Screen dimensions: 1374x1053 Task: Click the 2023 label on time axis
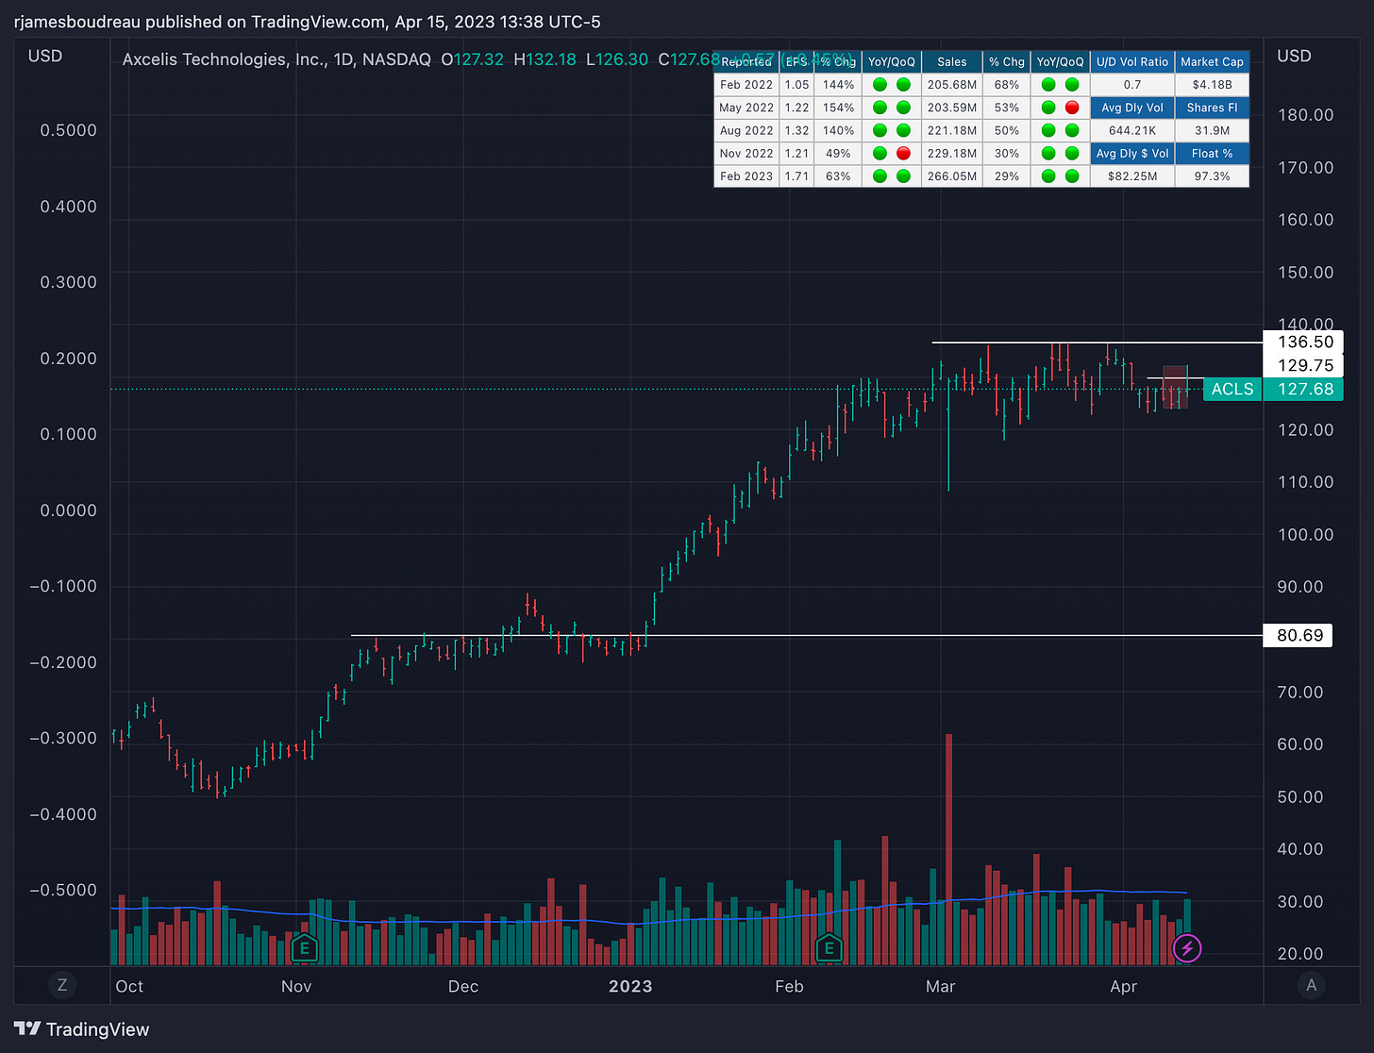(x=629, y=986)
